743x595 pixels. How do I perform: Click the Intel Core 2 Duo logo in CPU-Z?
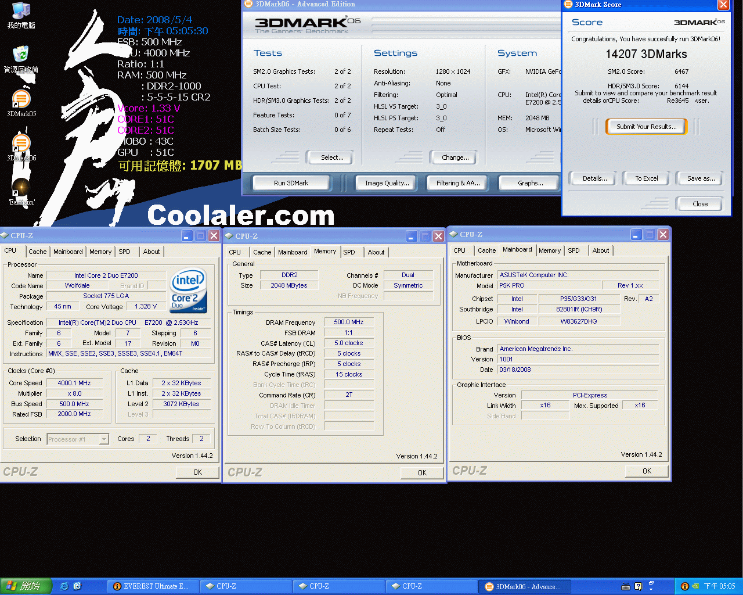click(x=189, y=291)
